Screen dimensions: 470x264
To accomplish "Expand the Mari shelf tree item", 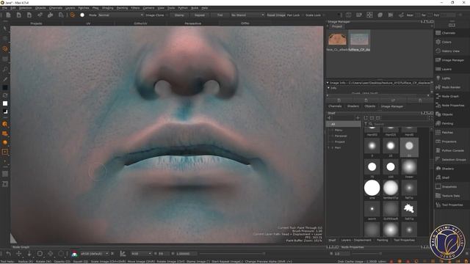I will [329, 147].
